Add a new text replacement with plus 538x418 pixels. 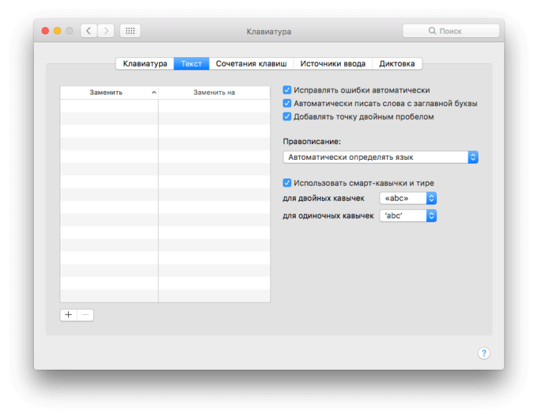coord(69,315)
